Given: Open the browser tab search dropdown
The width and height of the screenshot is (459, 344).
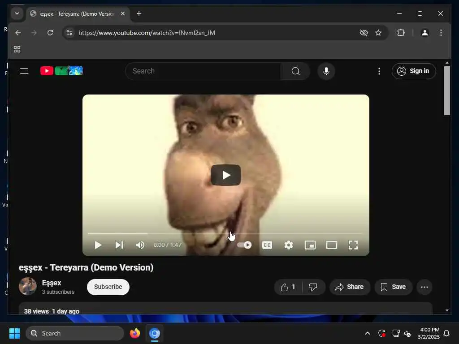Looking at the screenshot, I should [x=17, y=13].
